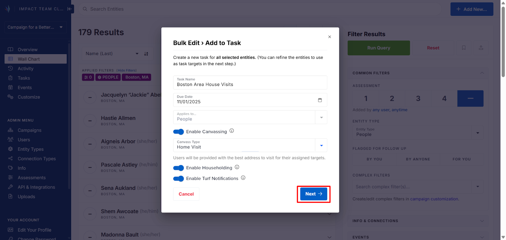Click the filter count 0 chip
506x240 pixels.
click(x=88, y=77)
